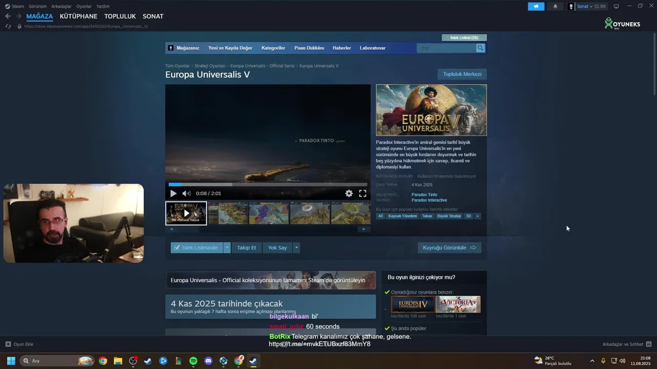
Task: Open similar game Europa Universalis IV
Action: click(x=413, y=304)
